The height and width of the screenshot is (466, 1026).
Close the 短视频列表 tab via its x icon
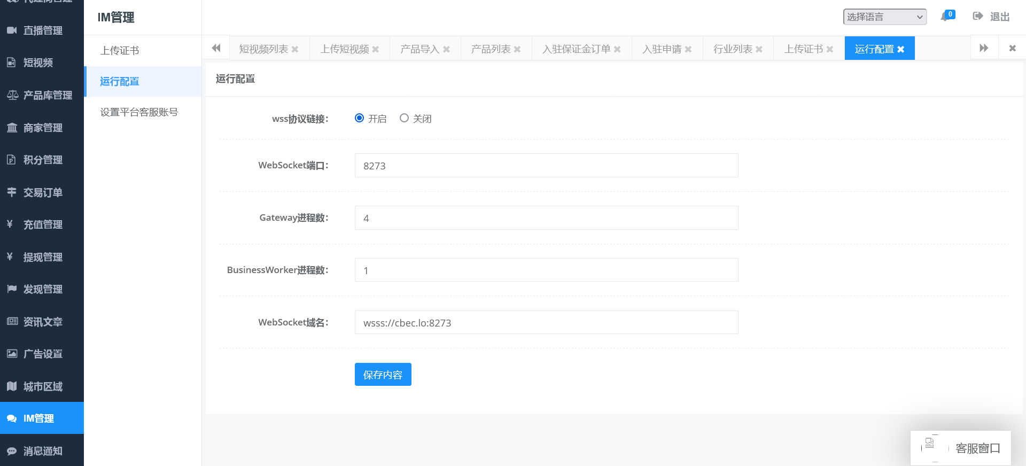click(295, 49)
